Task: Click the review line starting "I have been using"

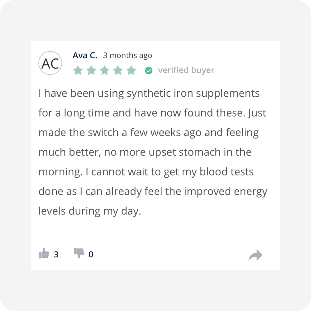Action: click(x=149, y=93)
